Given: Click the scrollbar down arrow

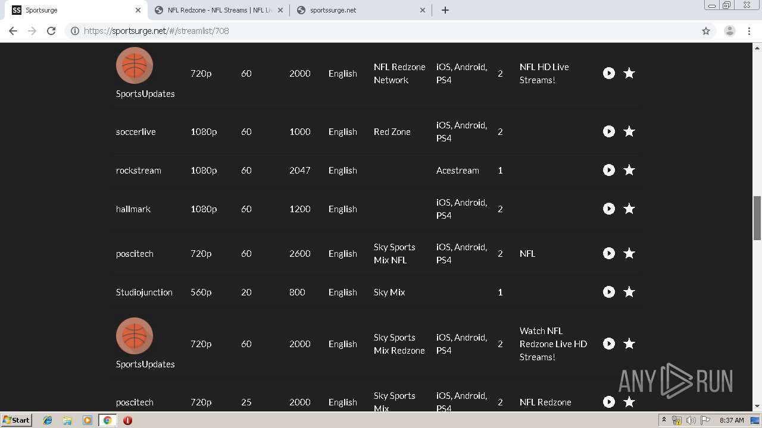Looking at the screenshot, I should click(757, 407).
